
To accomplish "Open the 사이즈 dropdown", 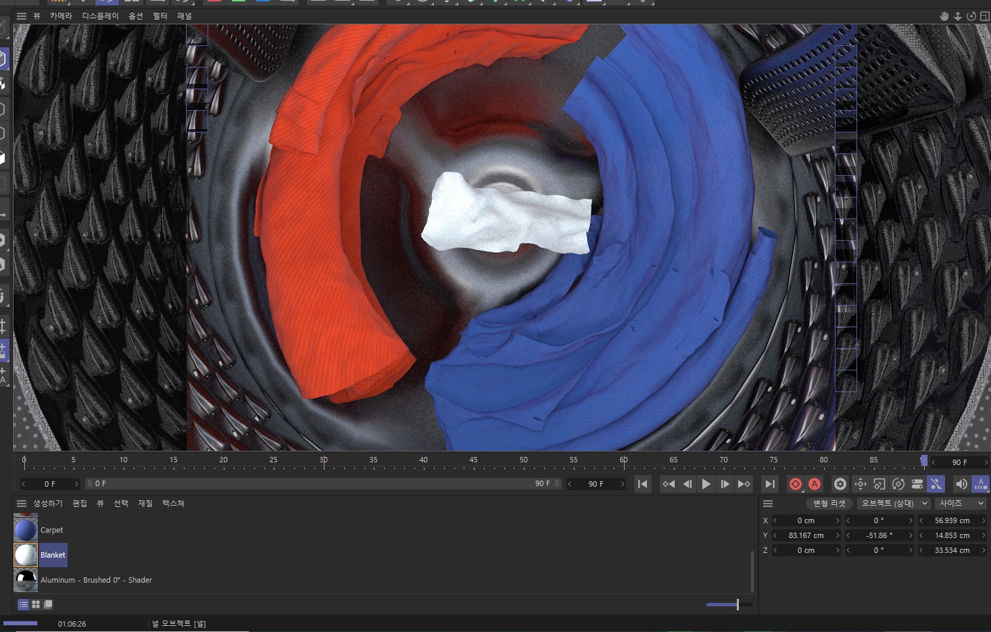I will coord(961,504).
